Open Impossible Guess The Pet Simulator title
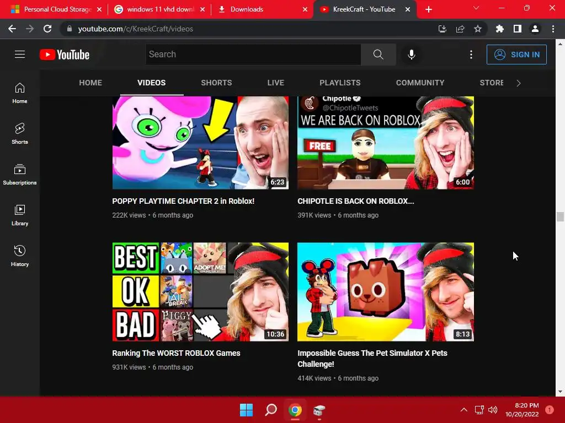 pyautogui.click(x=372, y=359)
